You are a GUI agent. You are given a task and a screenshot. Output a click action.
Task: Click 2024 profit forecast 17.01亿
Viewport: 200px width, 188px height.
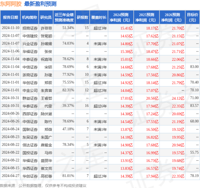coord(127,99)
